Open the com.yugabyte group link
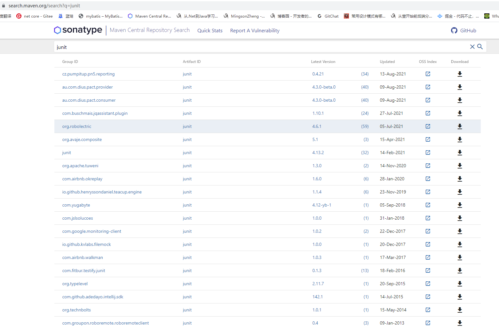 click(x=76, y=205)
